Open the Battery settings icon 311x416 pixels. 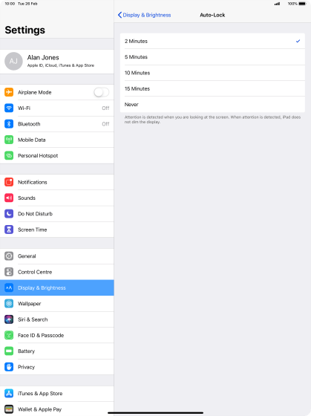point(9,351)
